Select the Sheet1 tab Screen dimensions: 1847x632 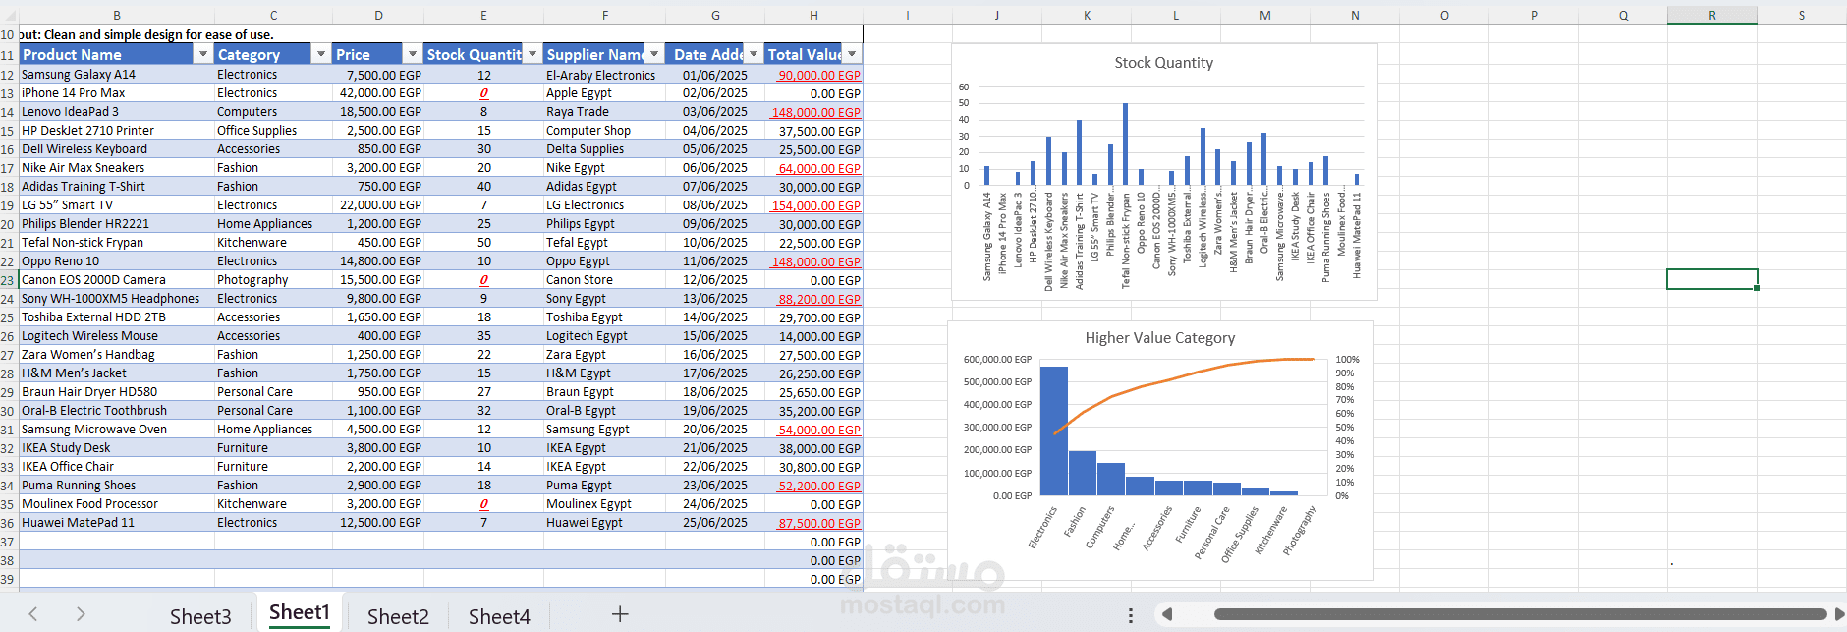299,612
